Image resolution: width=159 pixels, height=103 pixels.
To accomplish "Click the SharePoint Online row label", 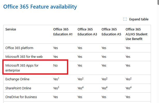I will (18, 88).
